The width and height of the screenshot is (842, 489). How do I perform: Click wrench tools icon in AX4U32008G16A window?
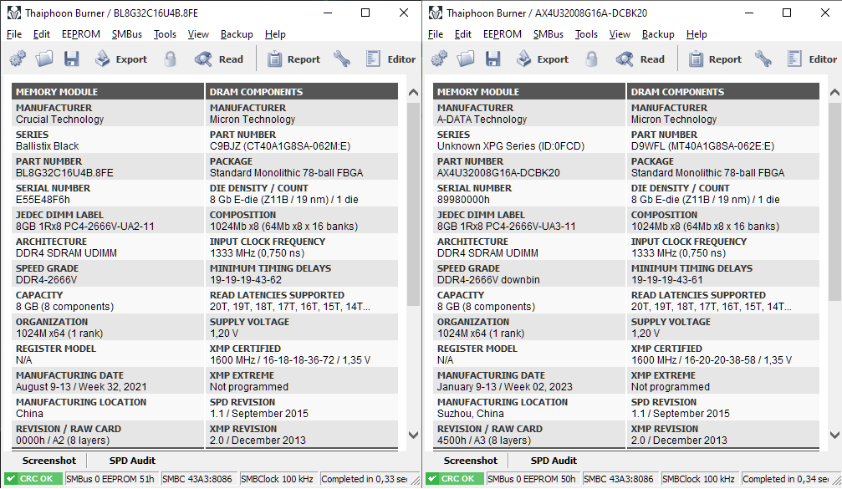click(763, 59)
